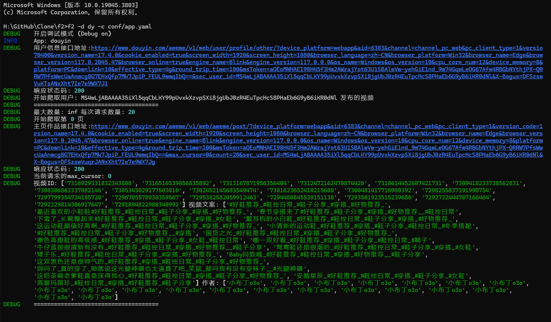This screenshot has width=551, height=322.
Task: Select the '开始爬取第 0 页' line
Action: tap(58, 119)
